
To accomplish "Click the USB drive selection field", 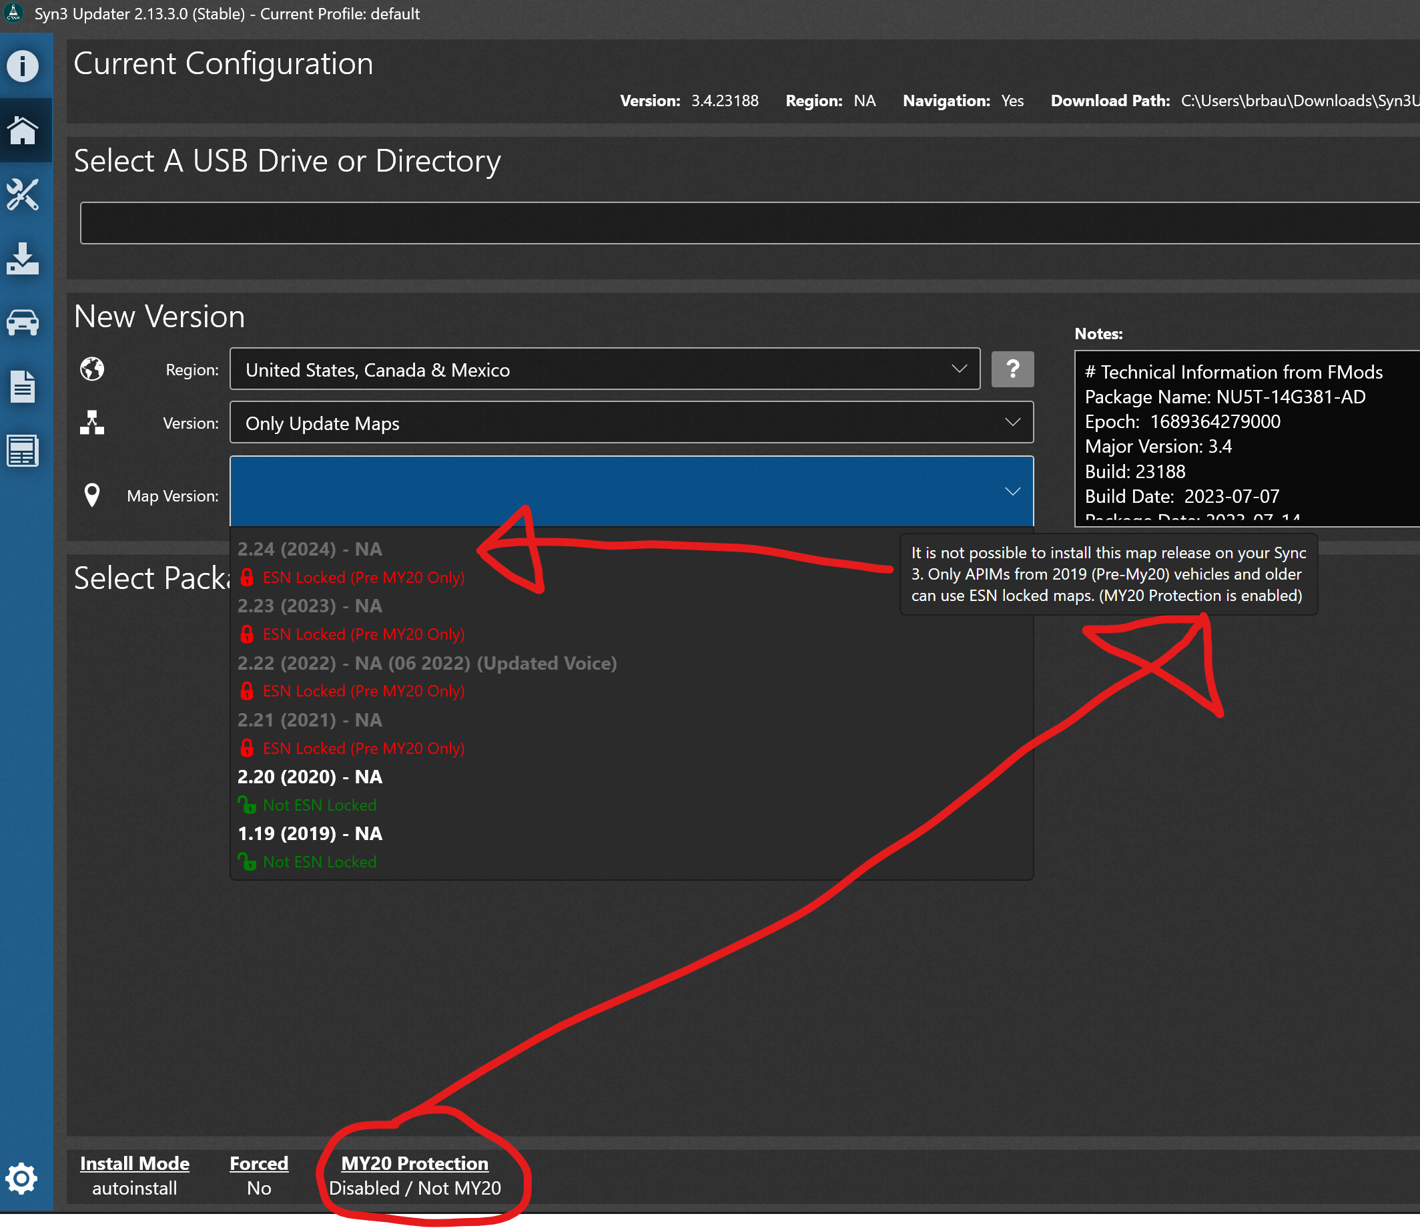I will (x=750, y=223).
